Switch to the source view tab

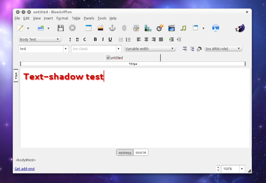tap(141, 152)
